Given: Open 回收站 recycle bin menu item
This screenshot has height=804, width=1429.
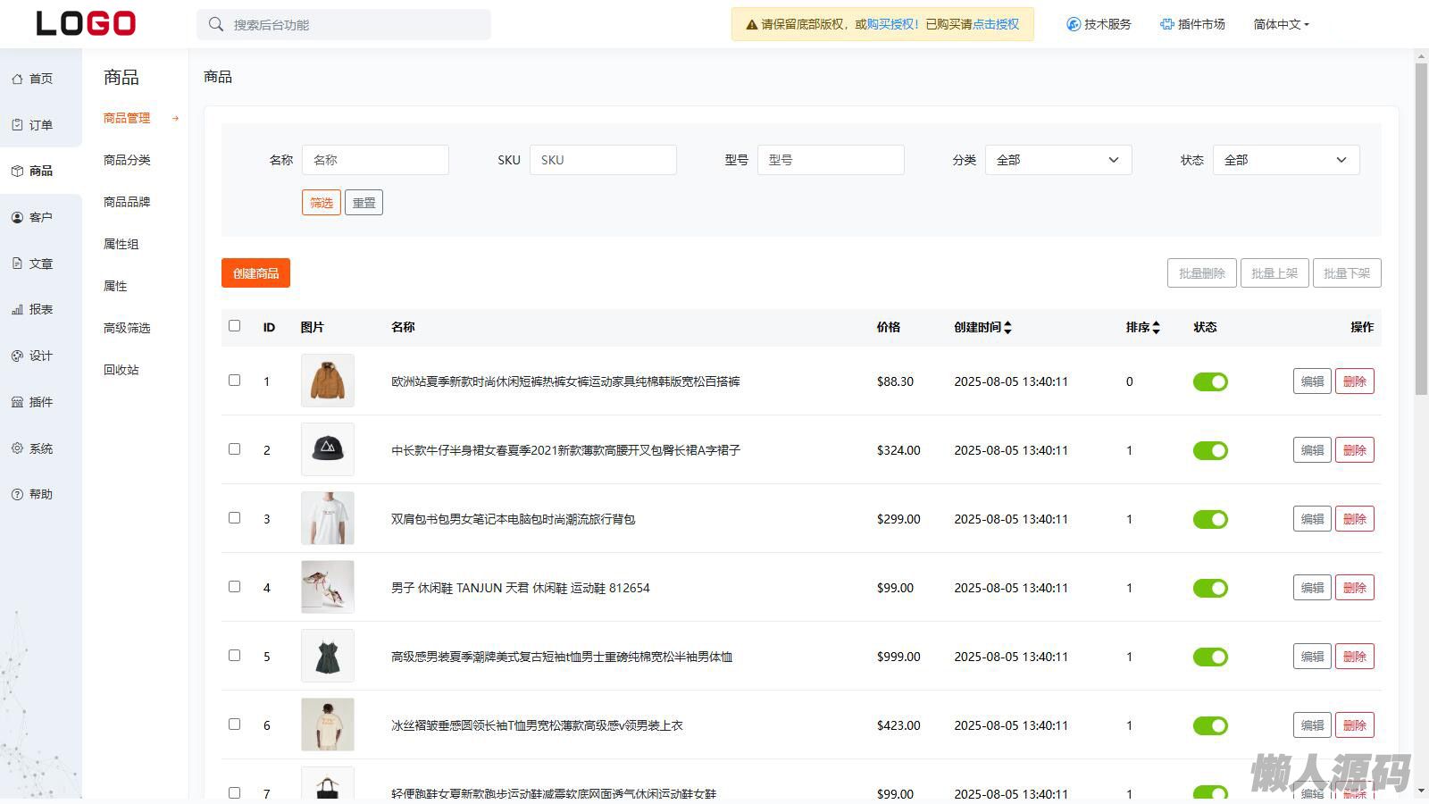Looking at the screenshot, I should pyautogui.click(x=121, y=370).
